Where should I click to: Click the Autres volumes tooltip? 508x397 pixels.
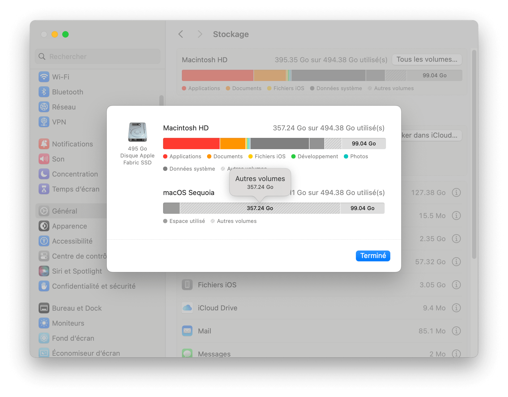pyautogui.click(x=260, y=182)
